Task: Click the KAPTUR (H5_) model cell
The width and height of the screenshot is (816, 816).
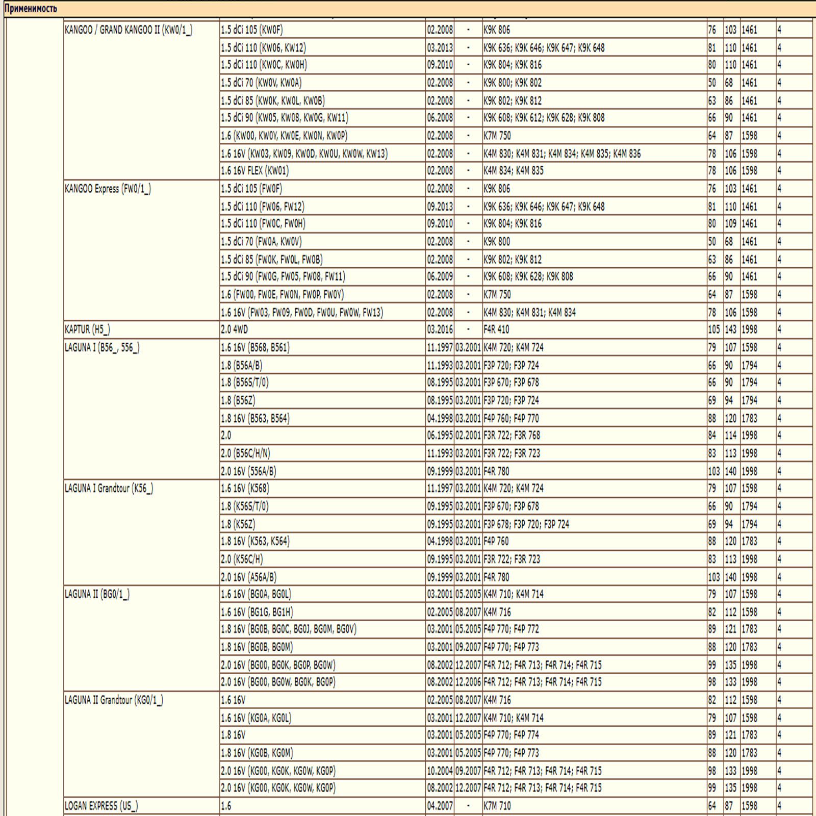Action: 87,329
